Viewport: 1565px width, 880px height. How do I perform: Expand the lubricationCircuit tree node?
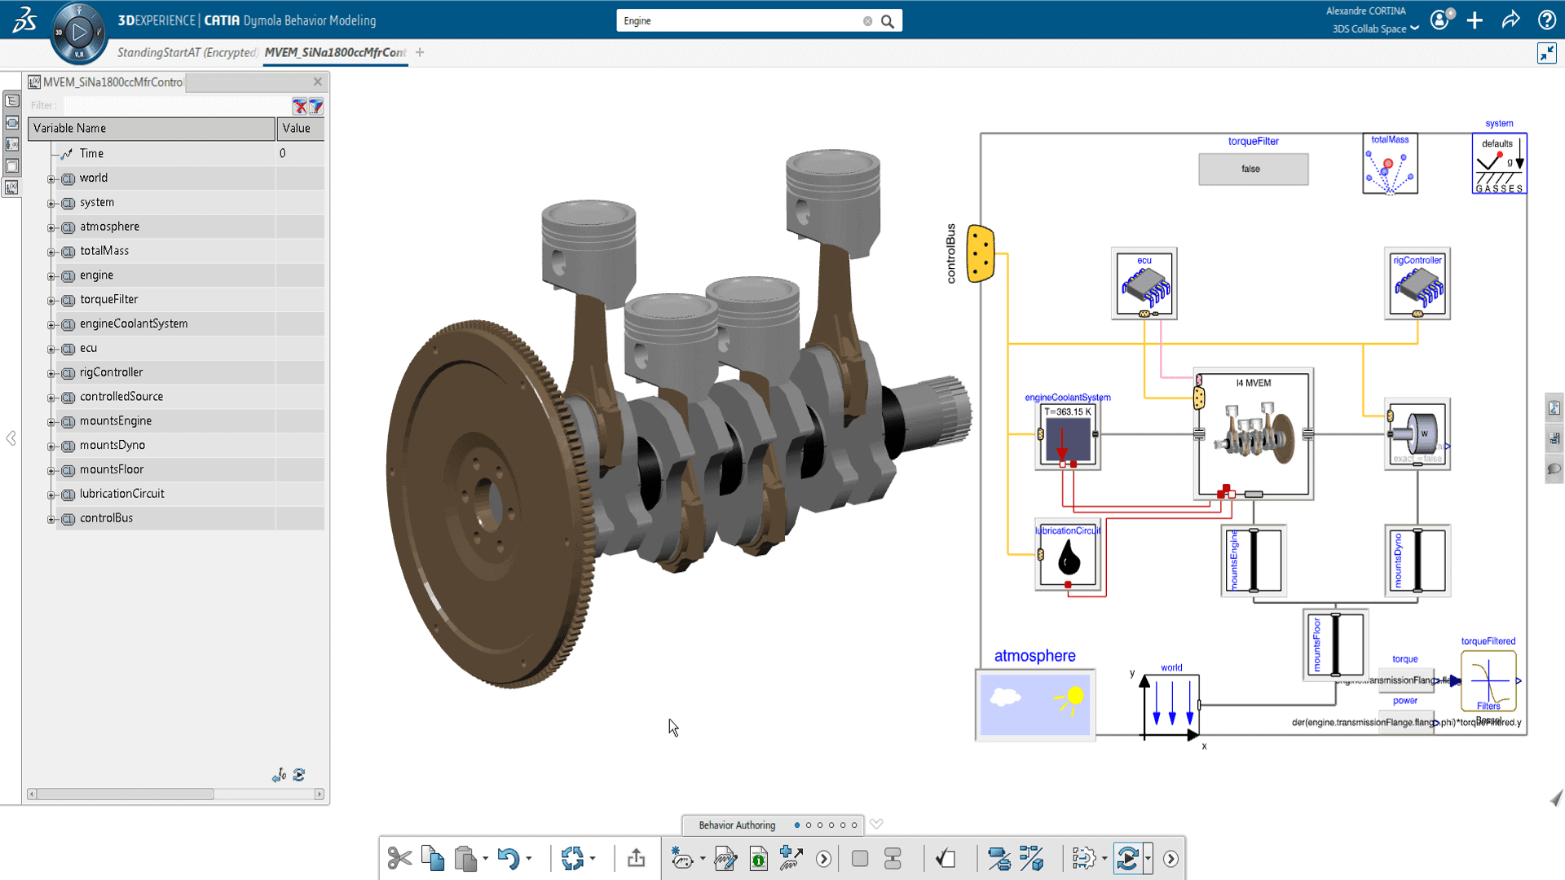51,495
